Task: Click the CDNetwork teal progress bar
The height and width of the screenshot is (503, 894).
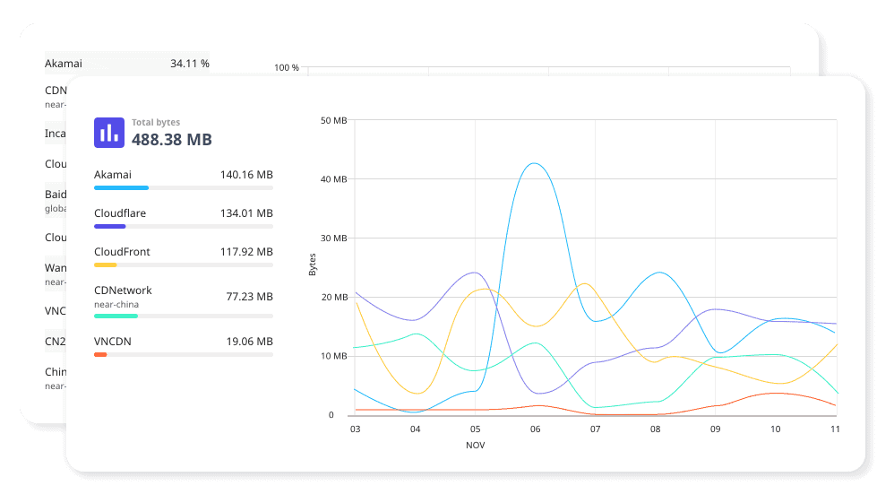Action: click(x=116, y=317)
